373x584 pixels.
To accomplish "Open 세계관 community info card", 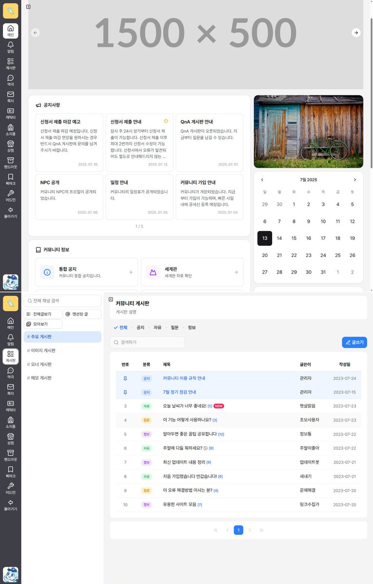I will (x=192, y=272).
